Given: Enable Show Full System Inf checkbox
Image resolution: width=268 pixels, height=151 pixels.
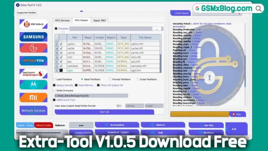Looking at the screenshot, I should tap(98, 85).
